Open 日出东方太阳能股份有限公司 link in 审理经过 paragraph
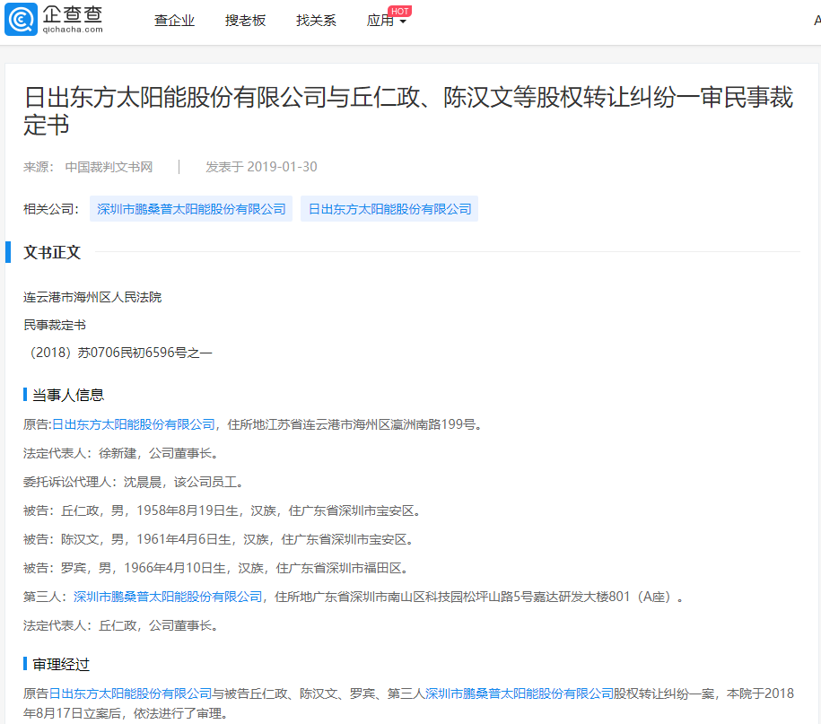The image size is (821, 724). [130, 693]
